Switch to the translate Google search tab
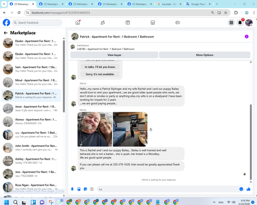 coord(169,4)
